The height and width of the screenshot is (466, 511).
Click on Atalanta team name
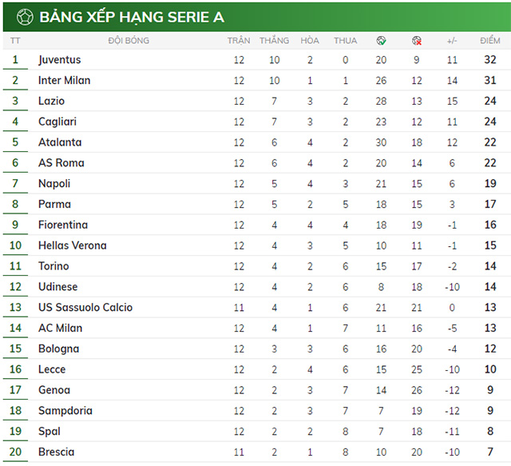59,142
